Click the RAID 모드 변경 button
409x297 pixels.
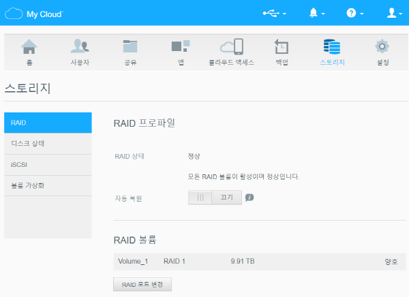click(x=142, y=284)
